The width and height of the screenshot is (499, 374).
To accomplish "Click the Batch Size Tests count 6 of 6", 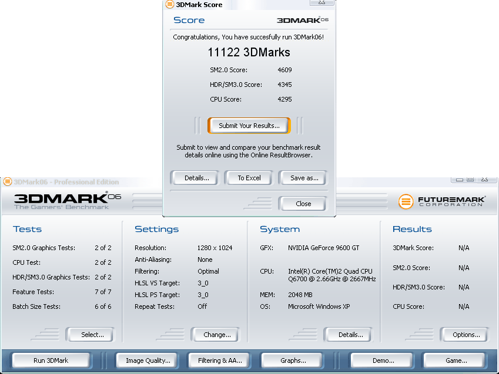I will click(x=103, y=306).
